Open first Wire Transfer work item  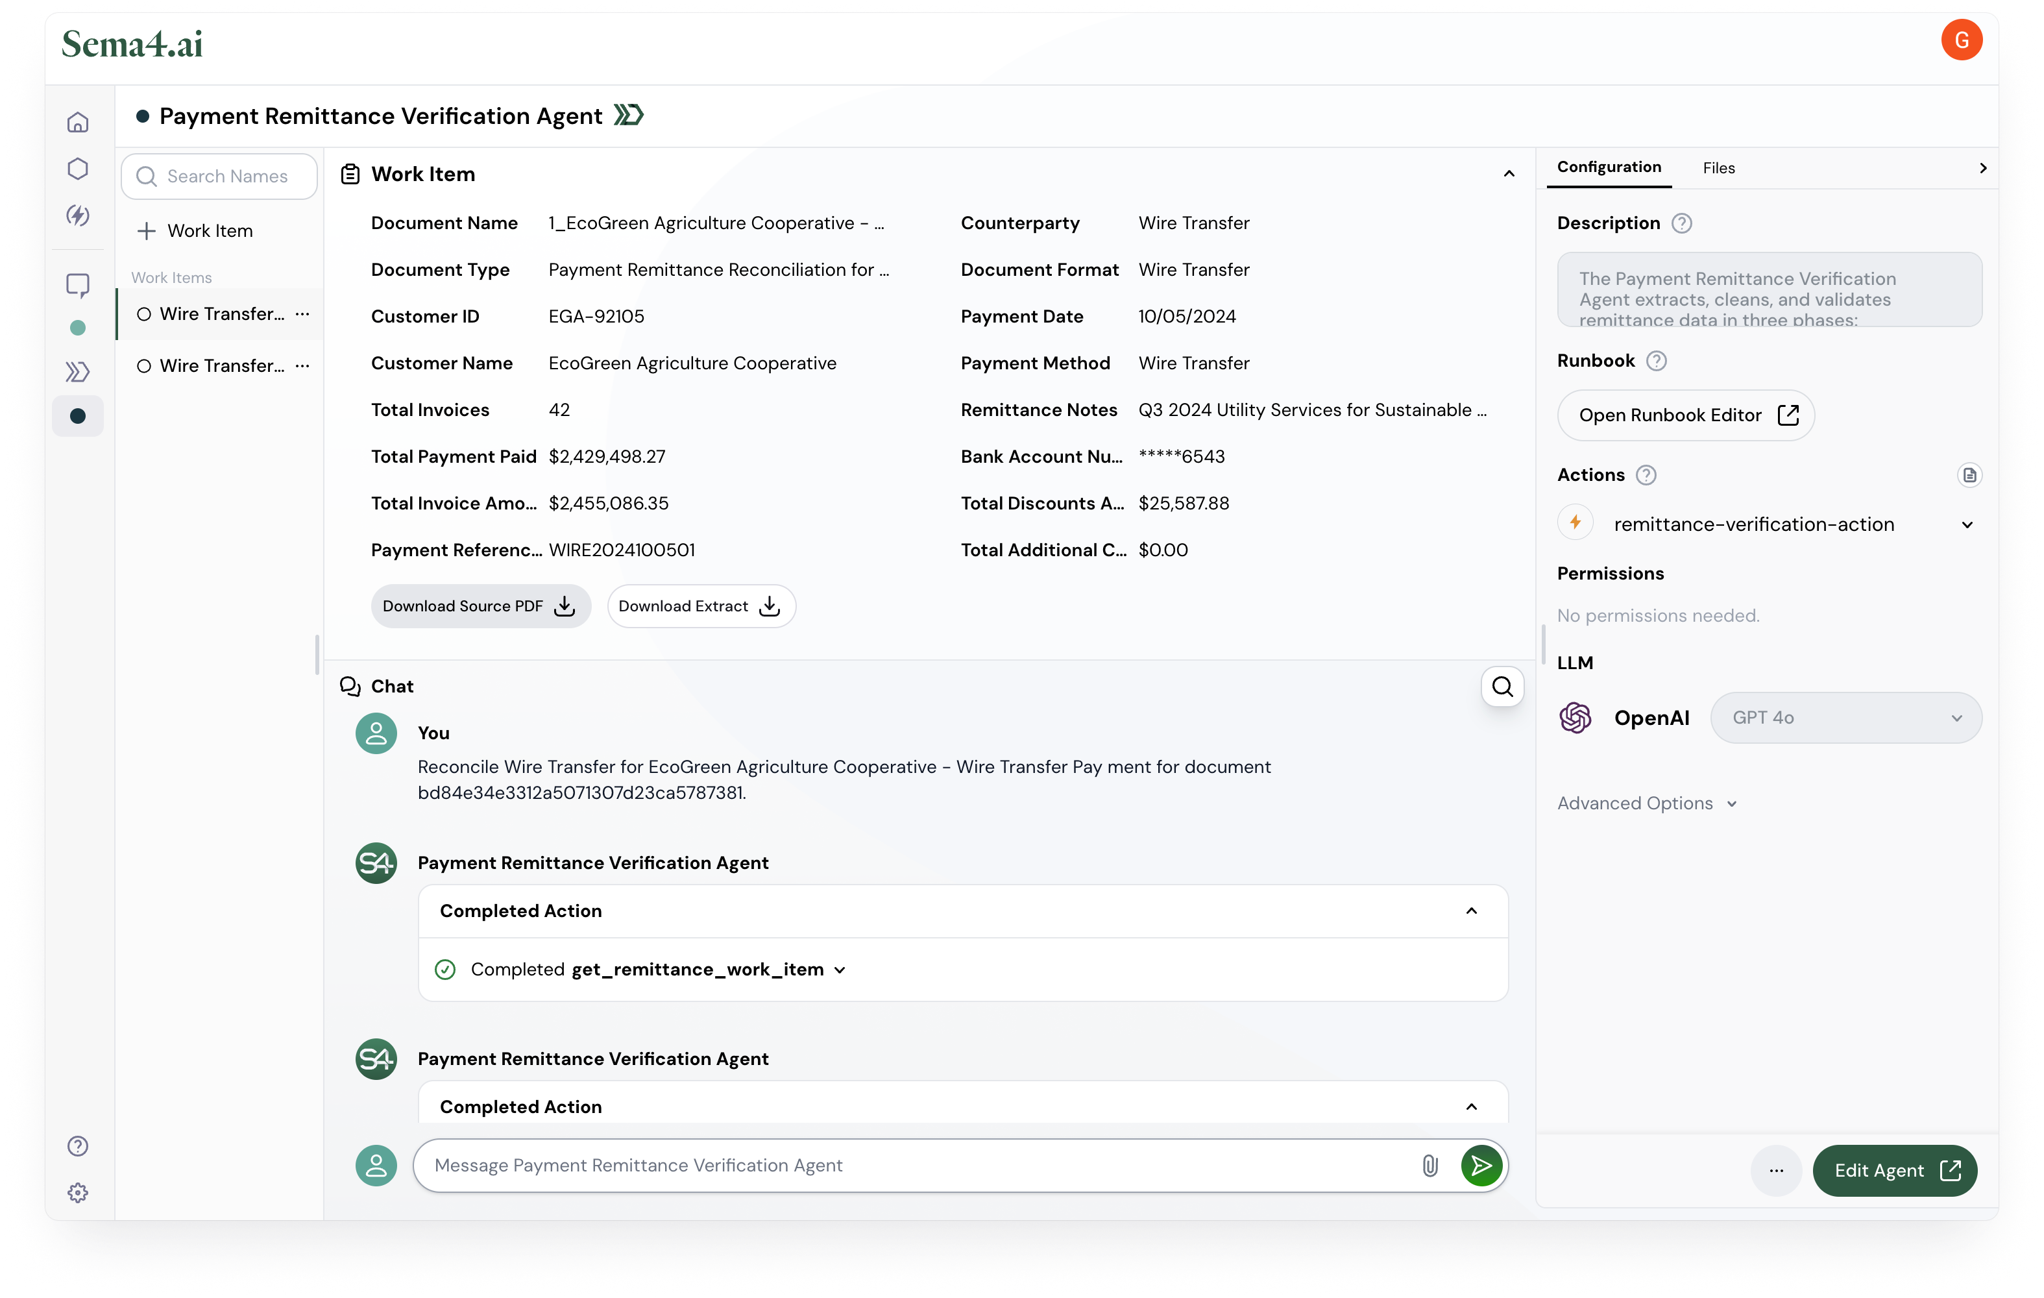(221, 314)
